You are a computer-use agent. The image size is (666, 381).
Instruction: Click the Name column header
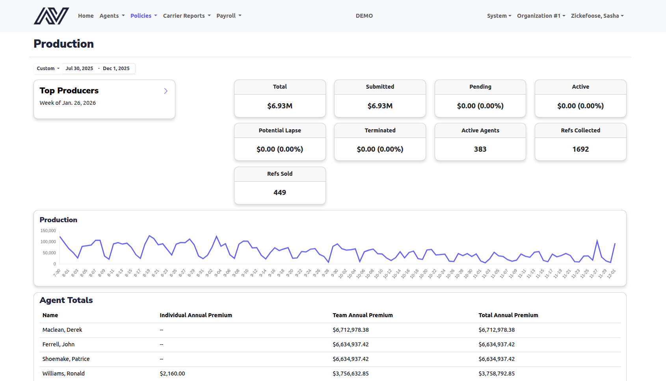point(50,315)
